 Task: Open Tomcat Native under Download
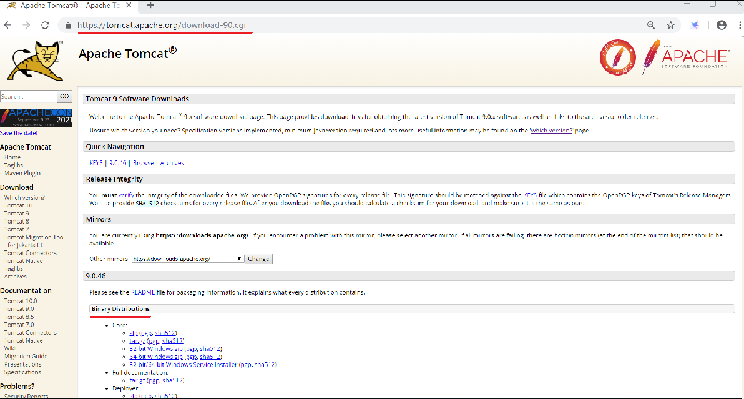click(x=23, y=261)
